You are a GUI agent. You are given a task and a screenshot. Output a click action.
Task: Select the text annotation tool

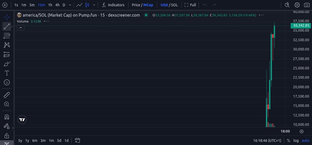pos(7,73)
